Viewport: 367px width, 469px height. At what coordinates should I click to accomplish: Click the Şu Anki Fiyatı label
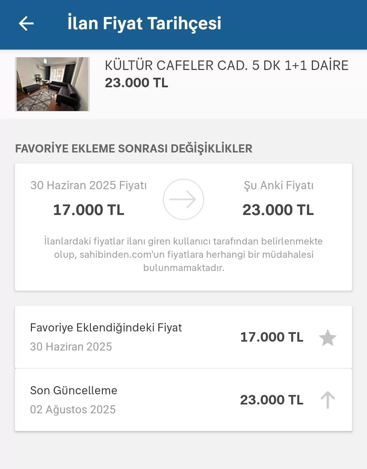coord(279,185)
